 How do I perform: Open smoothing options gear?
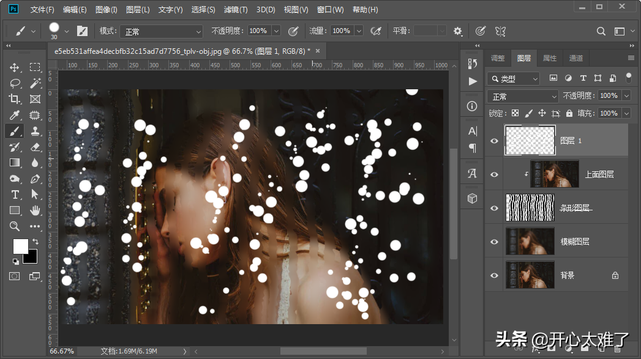[x=458, y=31]
